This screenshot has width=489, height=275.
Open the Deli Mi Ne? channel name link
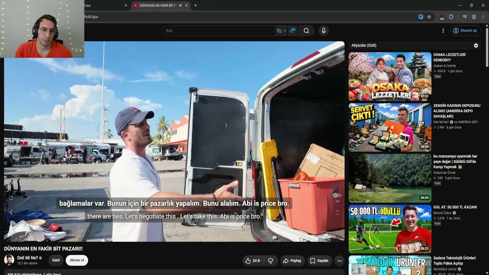pos(28,258)
